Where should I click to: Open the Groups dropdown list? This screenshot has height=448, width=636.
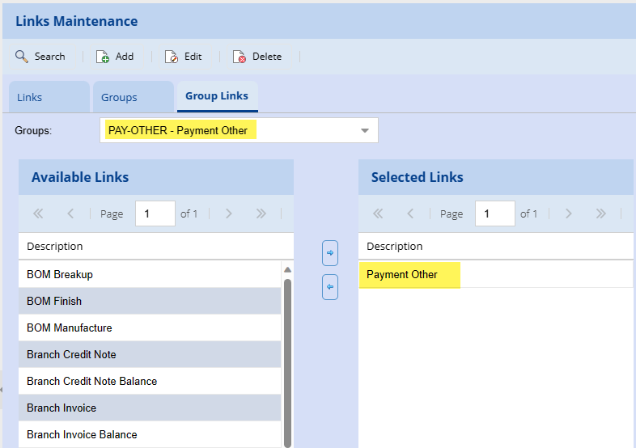[x=364, y=130]
